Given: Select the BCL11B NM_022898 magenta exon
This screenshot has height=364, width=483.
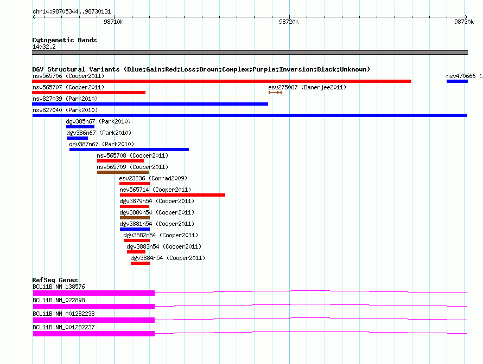Looking at the screenshot, I should [94, 307].
